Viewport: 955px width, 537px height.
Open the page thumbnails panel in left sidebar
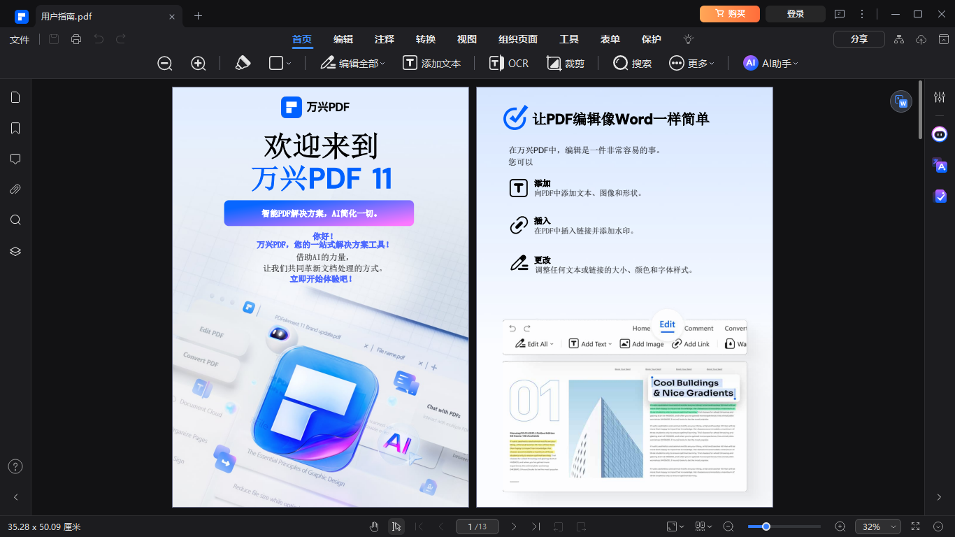(15, 97)
